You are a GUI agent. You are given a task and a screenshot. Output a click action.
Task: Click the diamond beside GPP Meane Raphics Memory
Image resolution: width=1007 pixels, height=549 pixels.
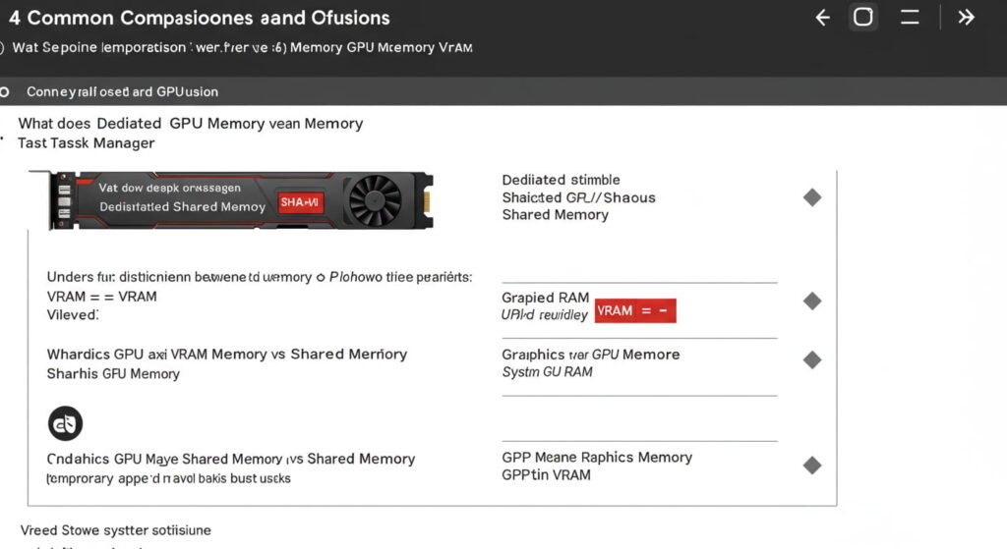[812, 466]
